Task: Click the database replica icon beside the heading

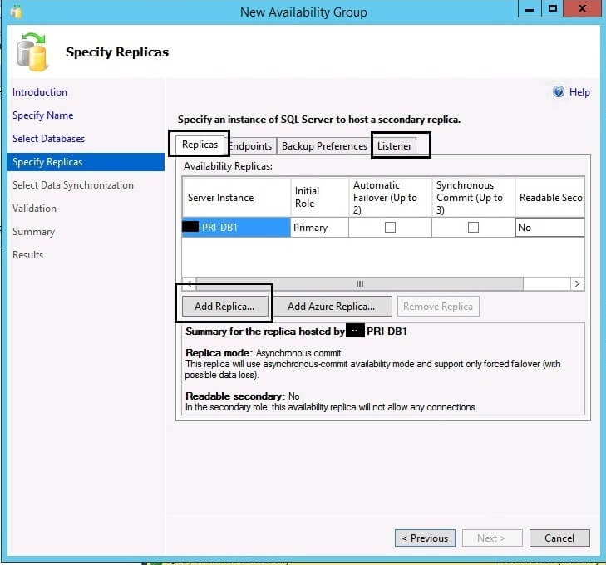Action: [x=33, y=52]
